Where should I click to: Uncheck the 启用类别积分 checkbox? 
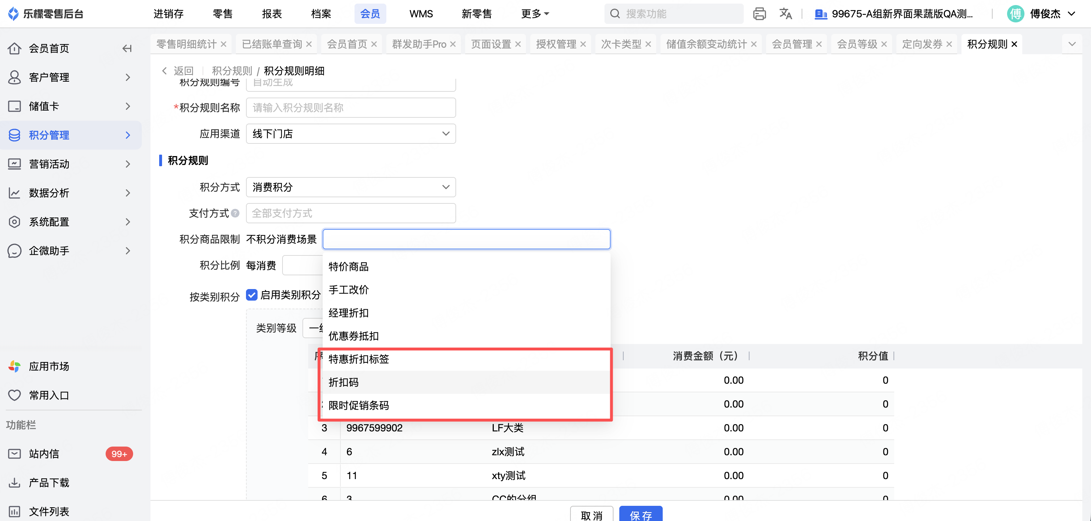tap(251, 295)
